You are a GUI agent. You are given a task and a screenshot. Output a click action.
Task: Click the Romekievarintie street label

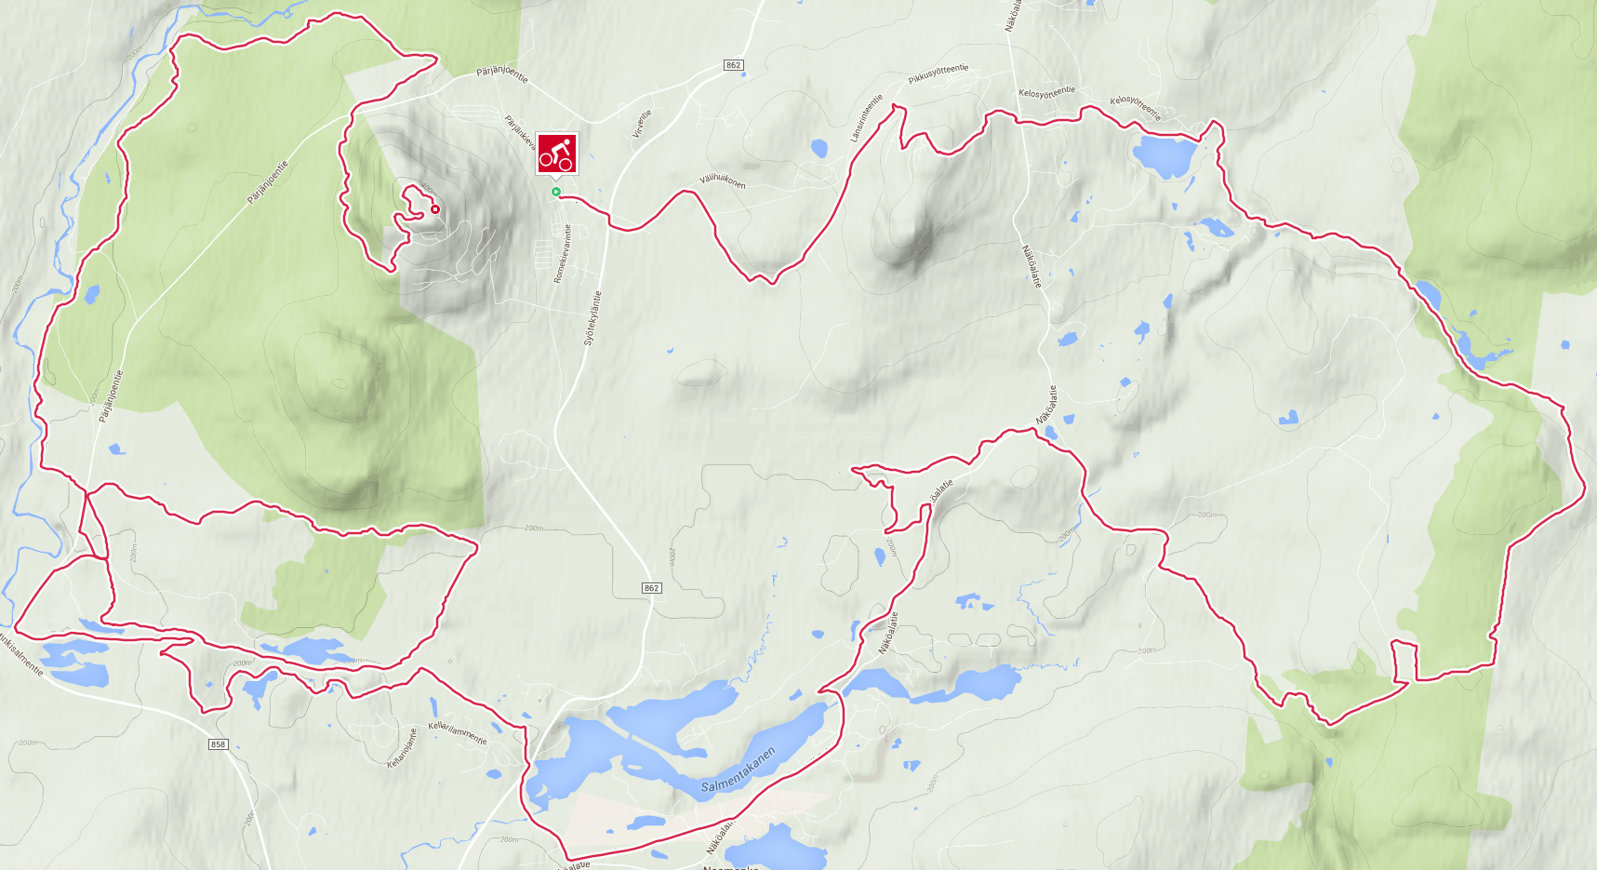pos(562,253)
